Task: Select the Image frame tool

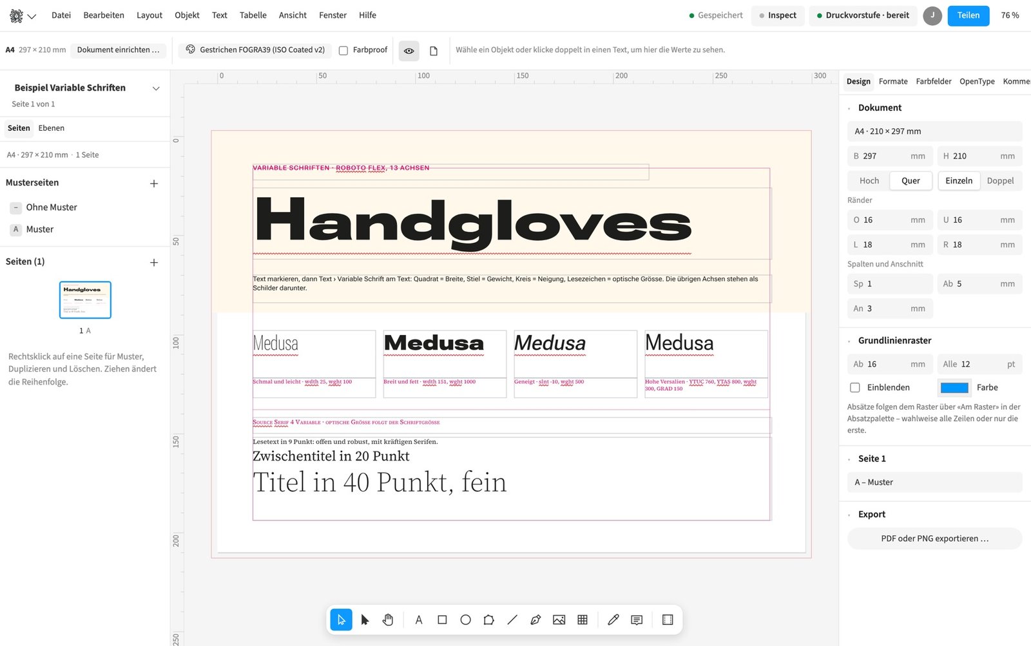Action: point(559,620)
